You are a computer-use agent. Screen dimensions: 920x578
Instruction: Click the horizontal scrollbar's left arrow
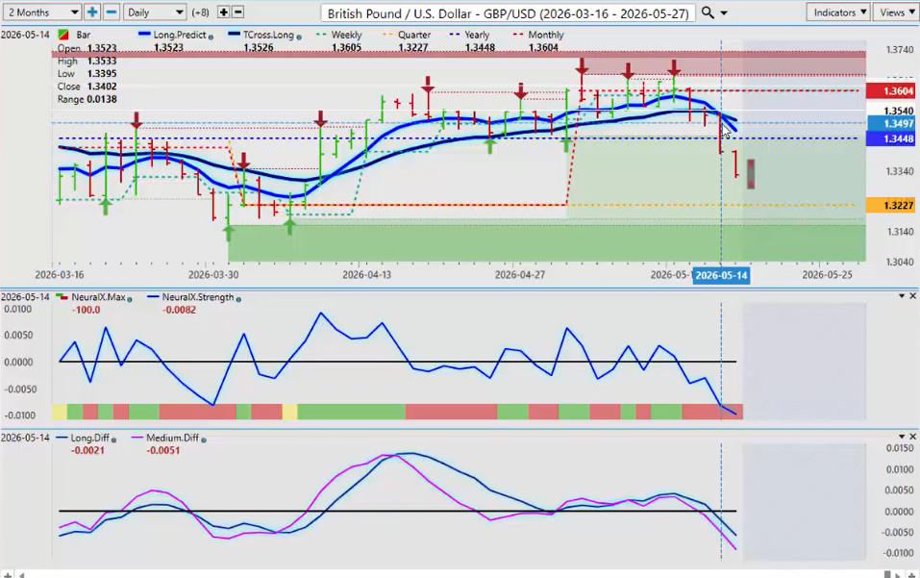pos(23,574)
